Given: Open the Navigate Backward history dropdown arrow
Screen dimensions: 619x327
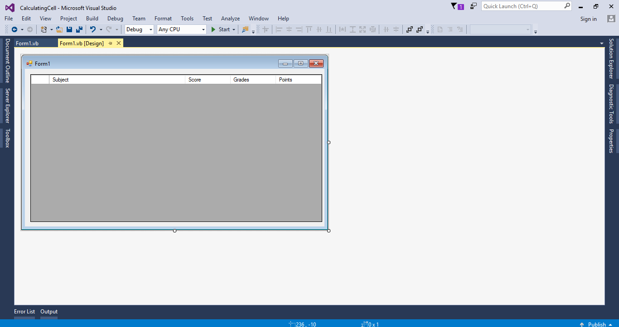Looking at the screenshot, I should 22,29.
